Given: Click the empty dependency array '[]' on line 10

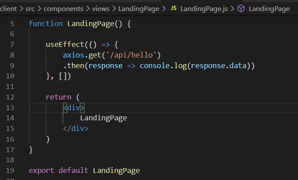Looking at the screenshot, I should coord(63,77).
